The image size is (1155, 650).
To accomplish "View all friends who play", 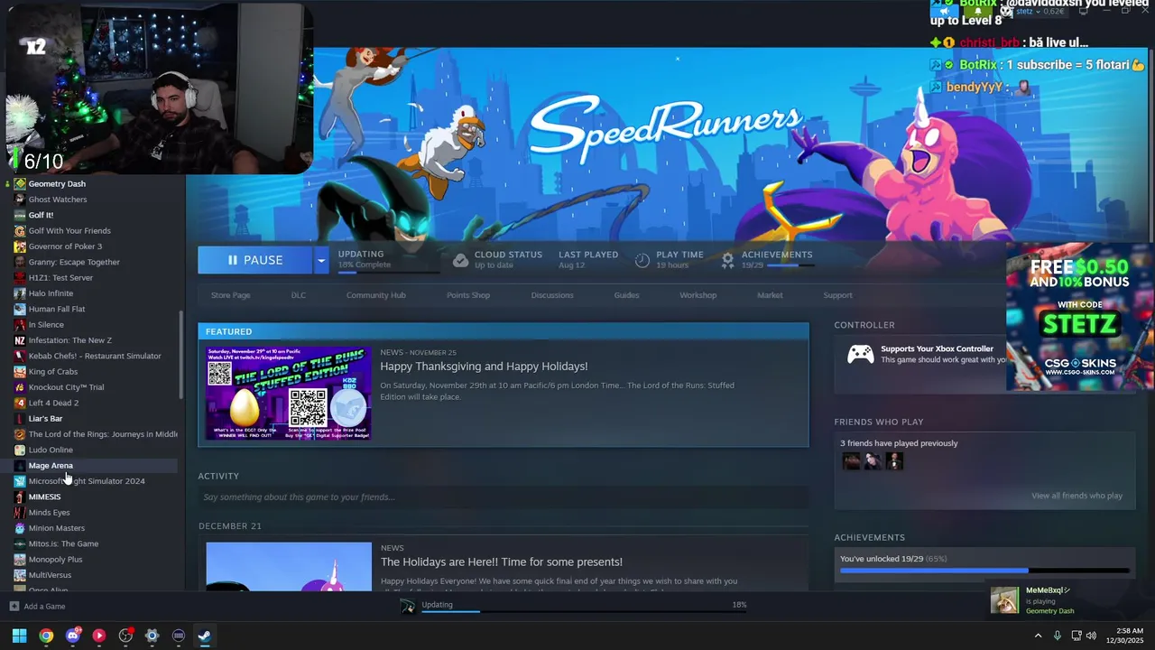I will point(1076,496).
